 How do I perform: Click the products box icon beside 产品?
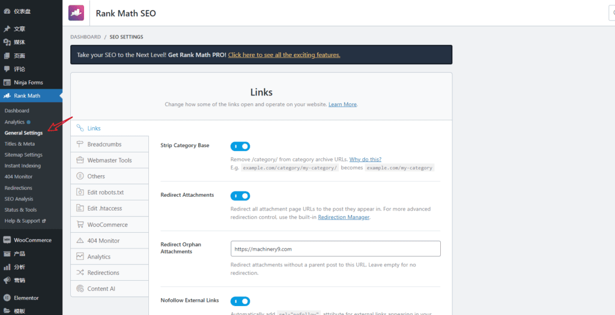click(7, 253)
